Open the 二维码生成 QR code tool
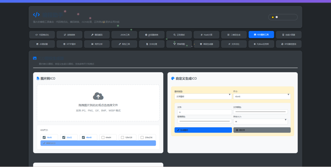Screen dimensions: 331x167 coord(234,35)
